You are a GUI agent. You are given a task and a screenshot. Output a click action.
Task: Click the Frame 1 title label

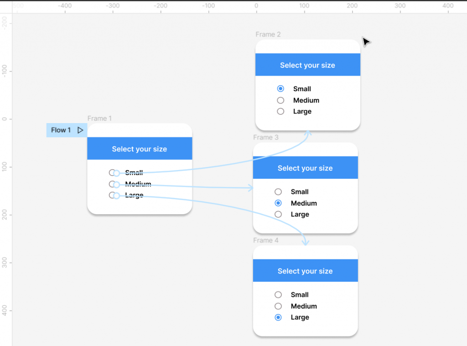pyautogui.click(x=99, y=118)
